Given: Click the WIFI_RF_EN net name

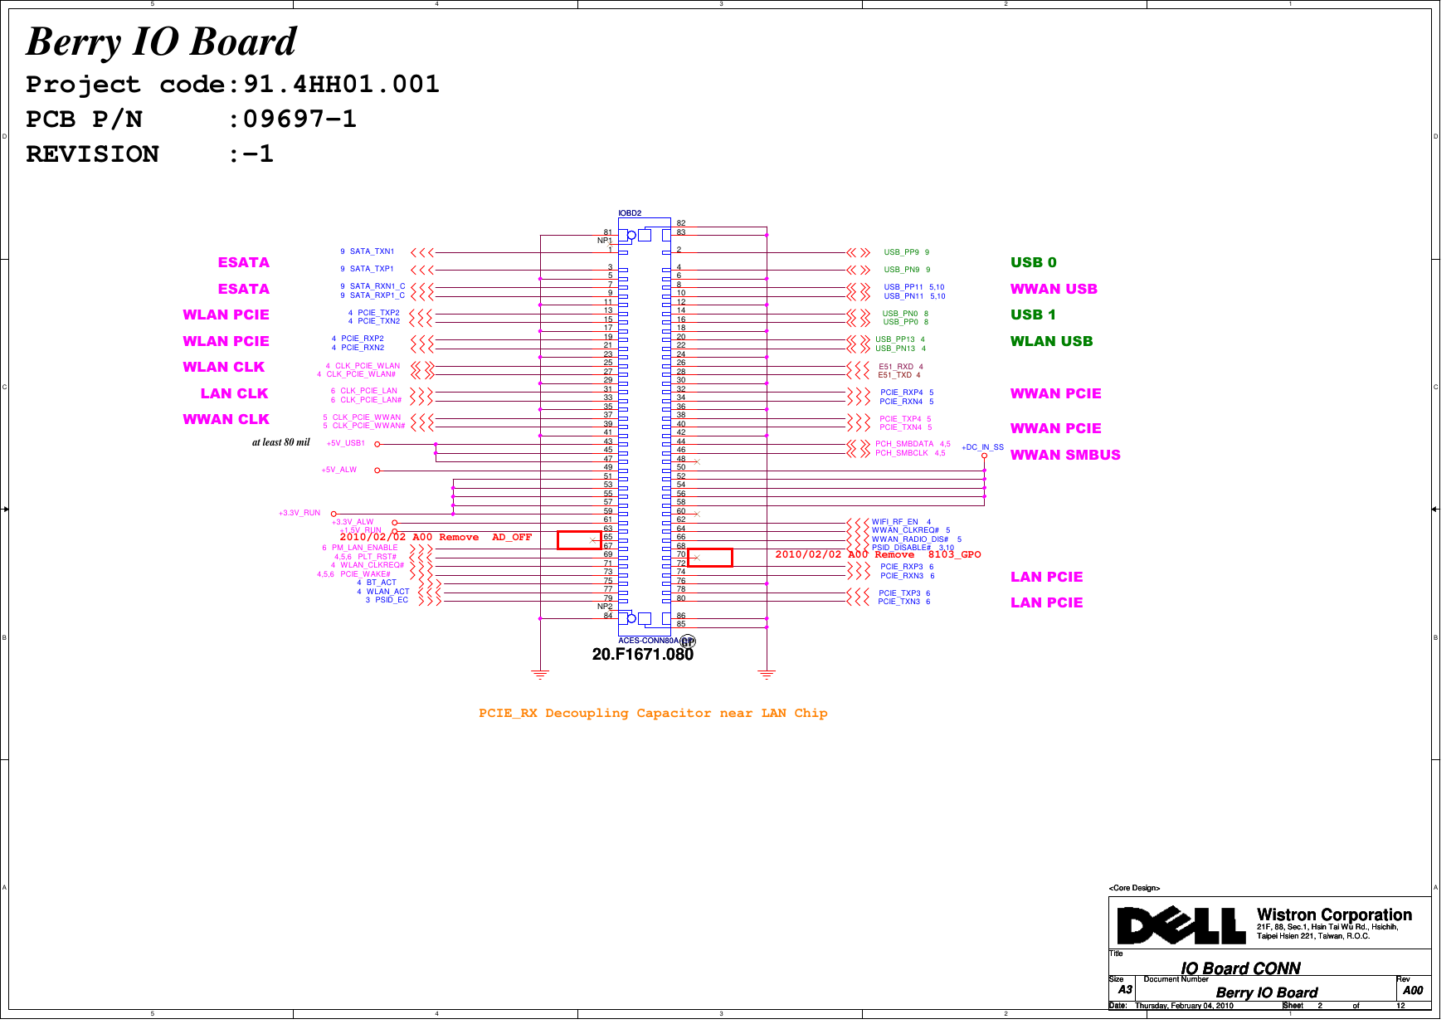Looking at the screenshot, I should pos(895,522).
